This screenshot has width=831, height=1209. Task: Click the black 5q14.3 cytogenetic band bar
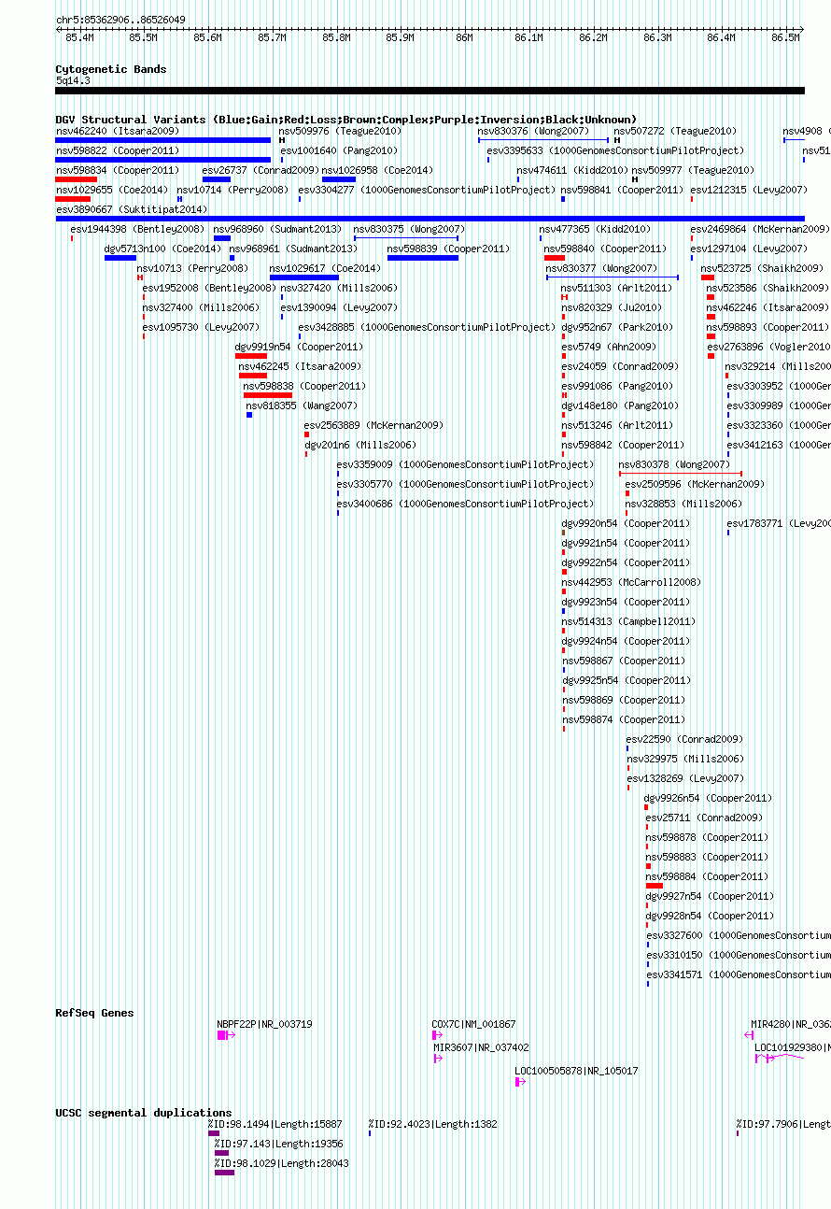pos(430,91)
